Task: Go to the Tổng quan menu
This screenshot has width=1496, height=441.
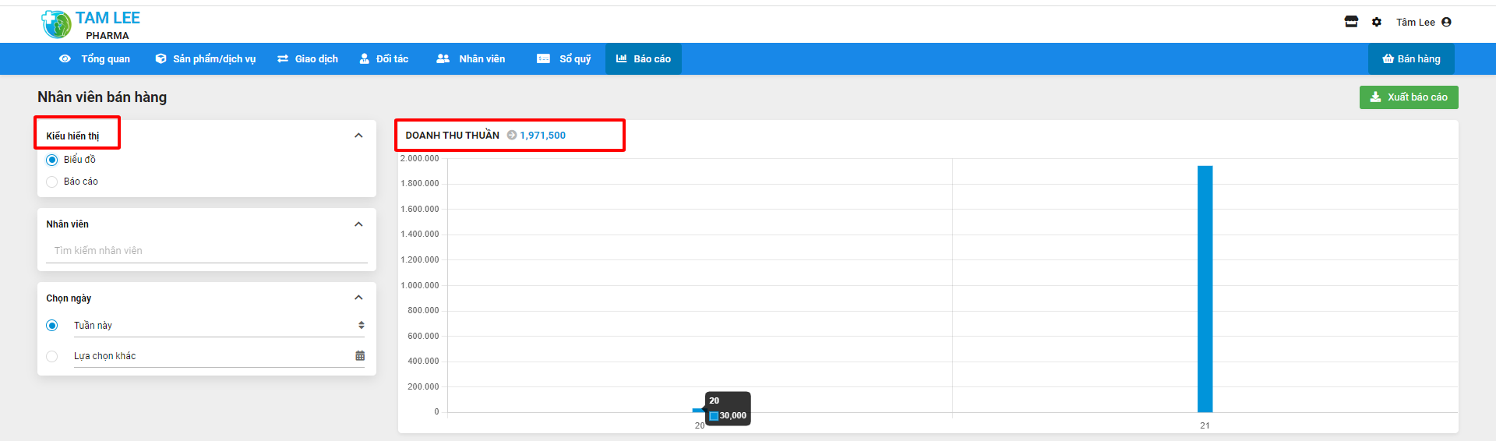Action: pyautogui.click(x=95, y=59)
